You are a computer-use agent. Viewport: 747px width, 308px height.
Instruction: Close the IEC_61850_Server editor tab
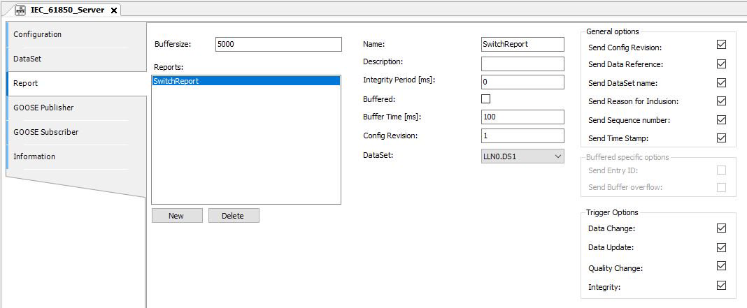tap(114, 10)
